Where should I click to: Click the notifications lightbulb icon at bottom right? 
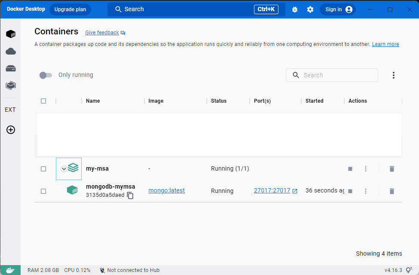[409, 270]
